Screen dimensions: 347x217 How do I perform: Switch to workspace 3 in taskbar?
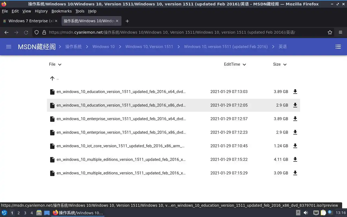[25, 213]
